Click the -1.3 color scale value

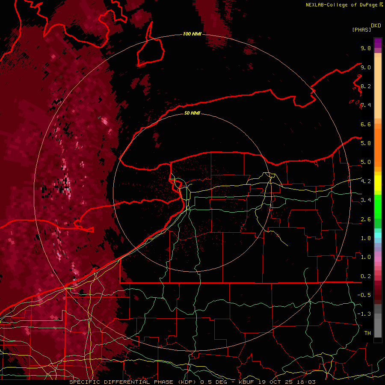point(364,314)
